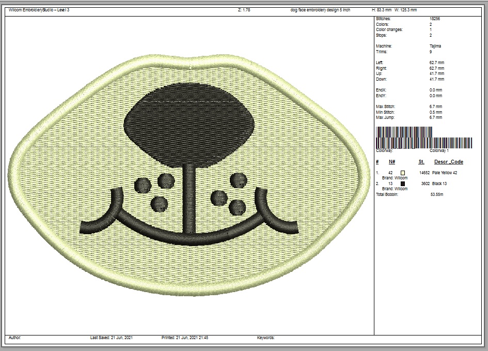
Task: Click the black dog nose shape
Action: pyautogui.click(x=190, y=127)
